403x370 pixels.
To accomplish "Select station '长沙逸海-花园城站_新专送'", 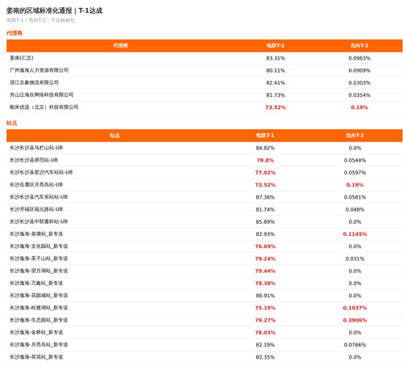I will (x=39, y=296).
